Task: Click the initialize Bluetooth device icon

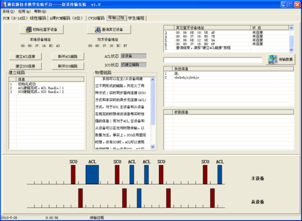Action: click(28, 30)
